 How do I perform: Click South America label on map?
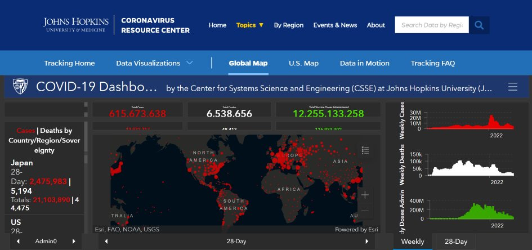[234, 204]
